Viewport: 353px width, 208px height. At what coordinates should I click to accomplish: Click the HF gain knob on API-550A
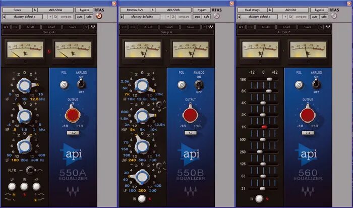(x=25, y=85)
